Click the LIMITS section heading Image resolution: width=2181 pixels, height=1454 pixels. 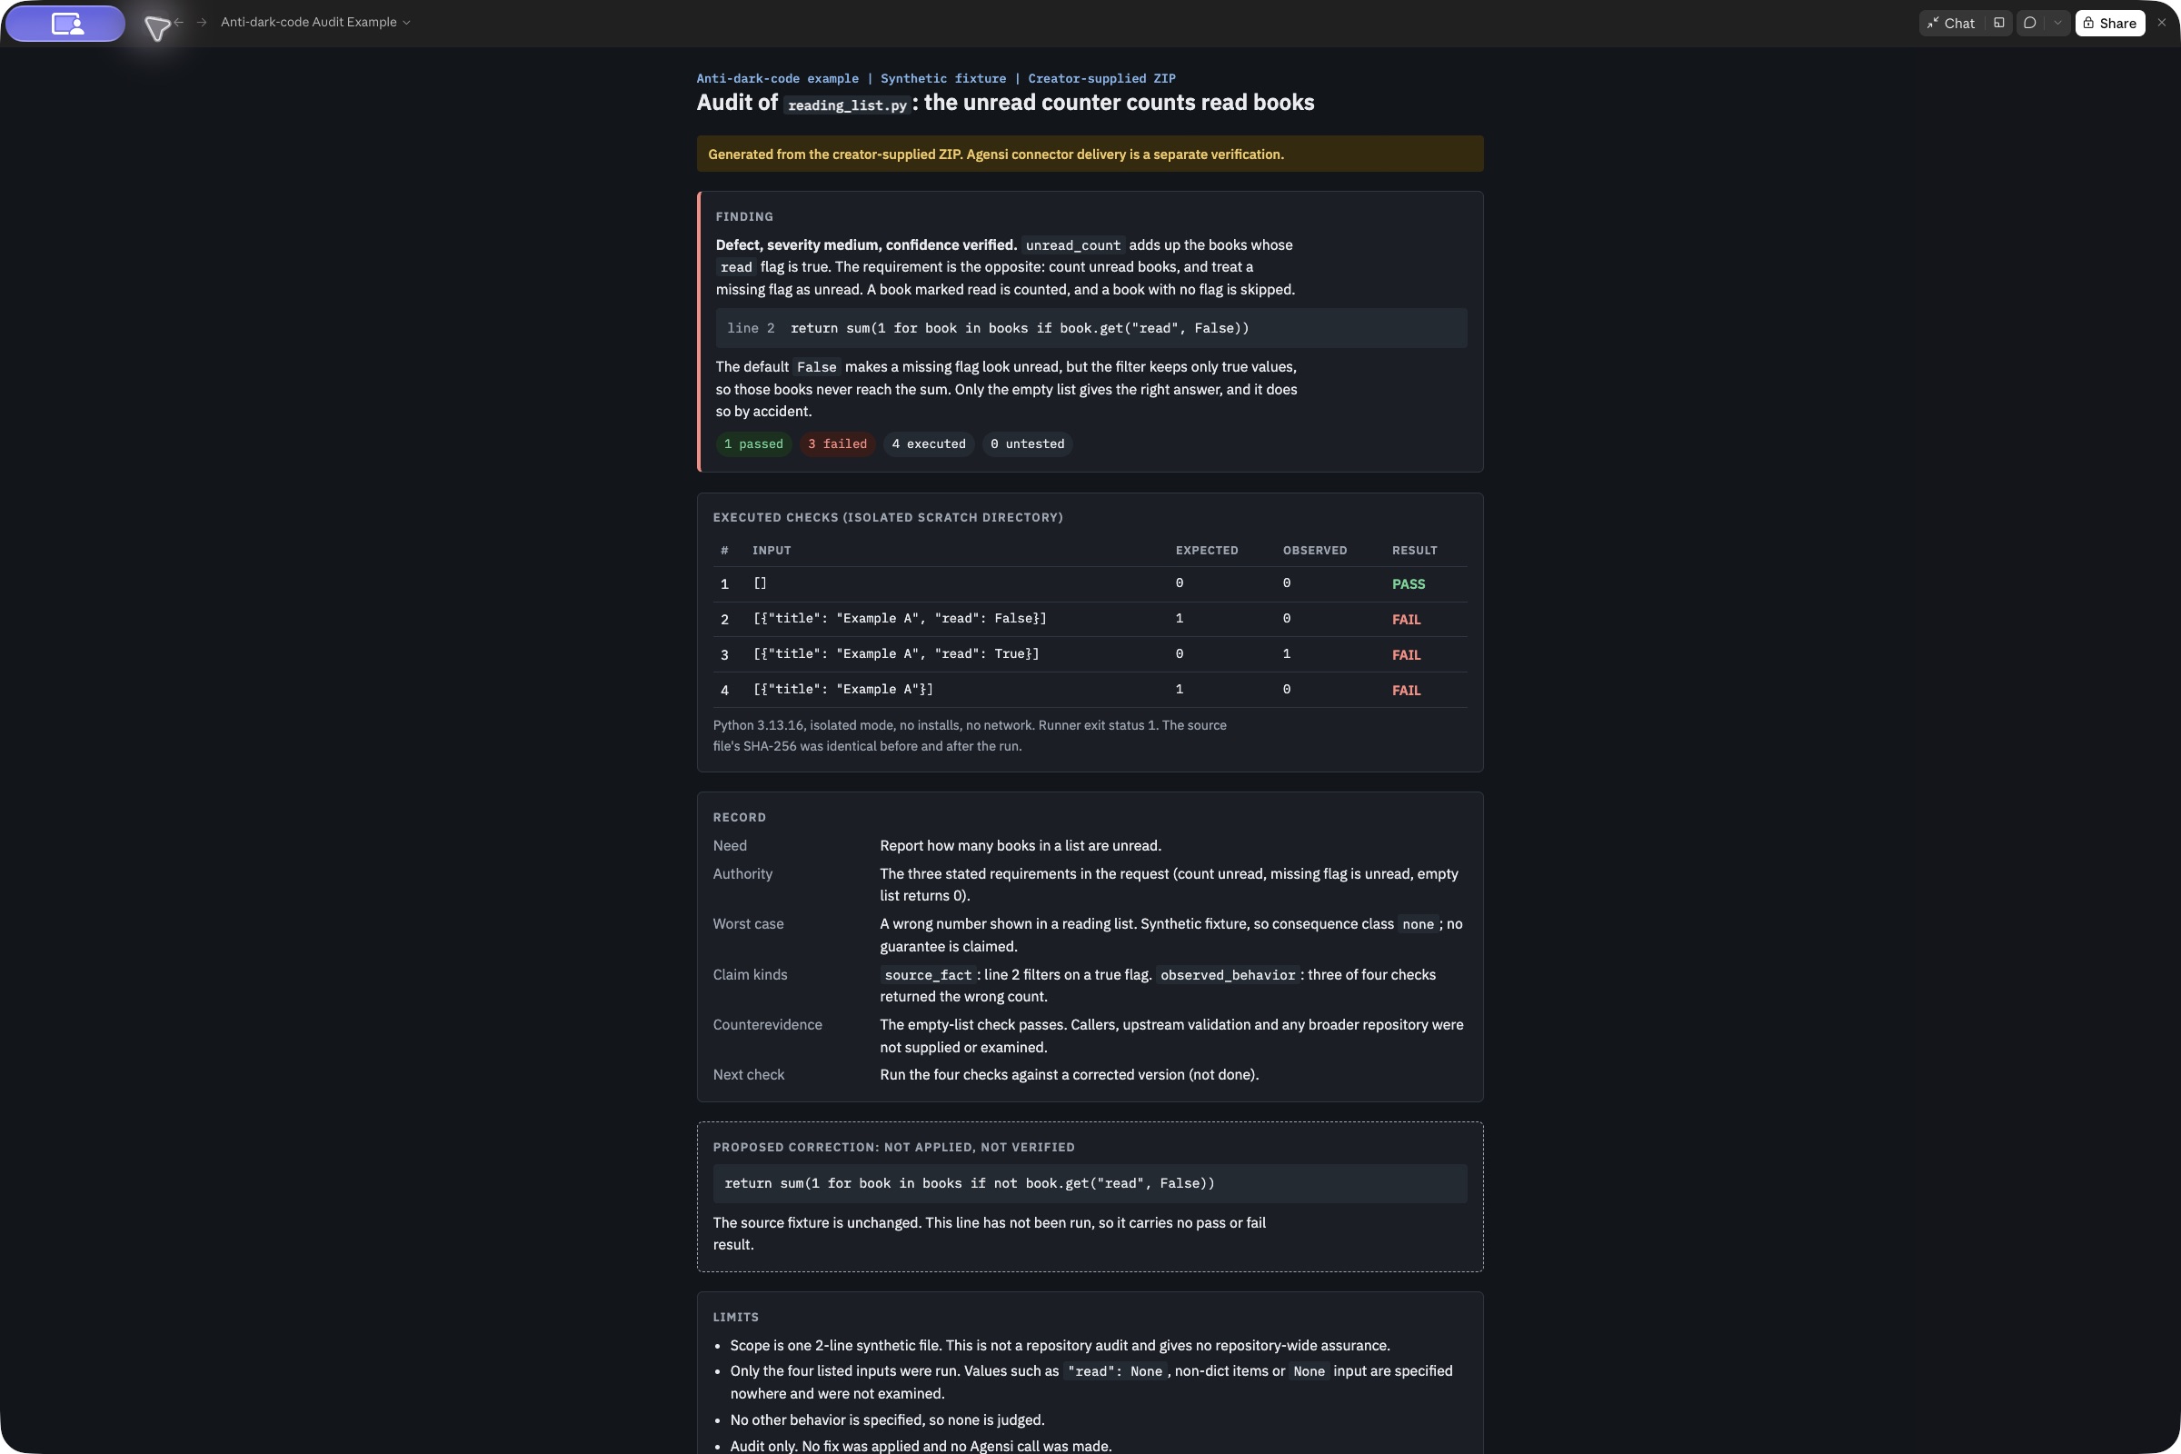735,1318
